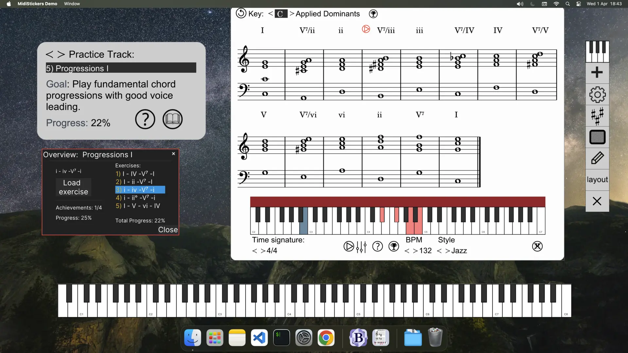Open the MidiStickers Demo menu

pyautogui.click(x=37, y=4)
